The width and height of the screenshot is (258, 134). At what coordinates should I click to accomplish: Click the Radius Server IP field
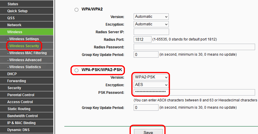[x=151, y=32]
